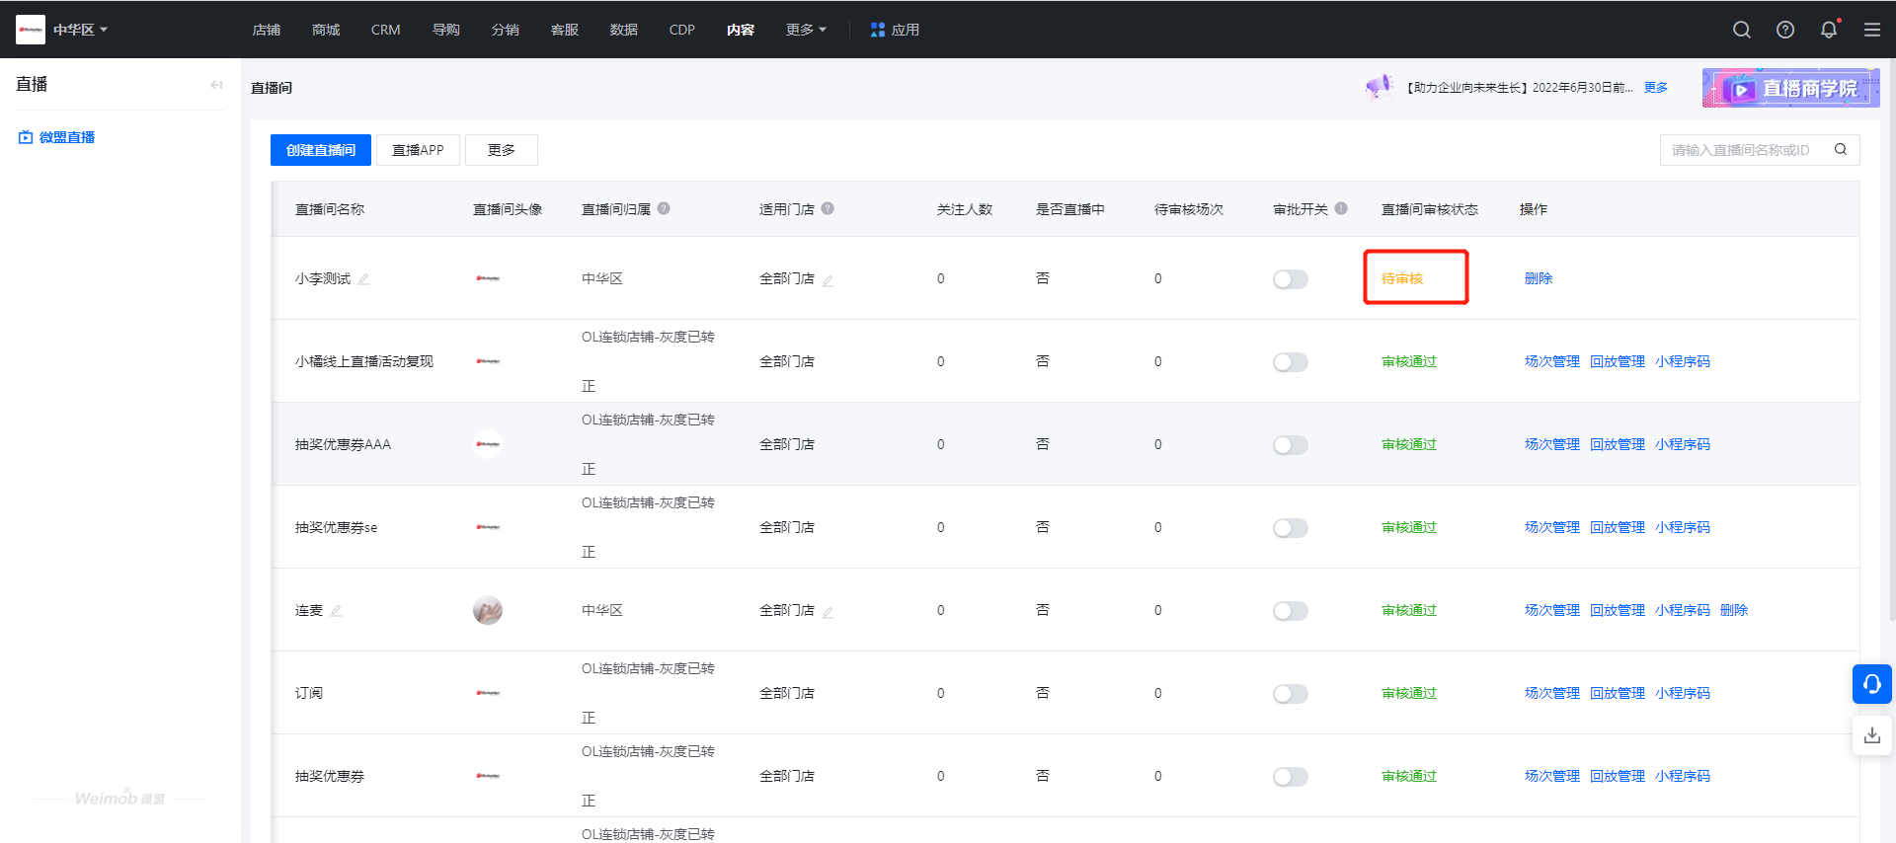Open the hamburger menu icon in top bar
The image size is (1896, 843).
click(x=1872, y=30)
